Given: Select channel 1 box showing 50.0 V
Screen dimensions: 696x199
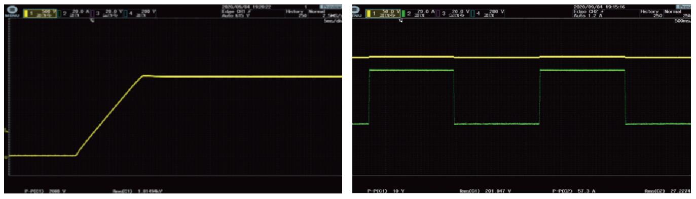Looking at the screenshot, I should 383,13.
